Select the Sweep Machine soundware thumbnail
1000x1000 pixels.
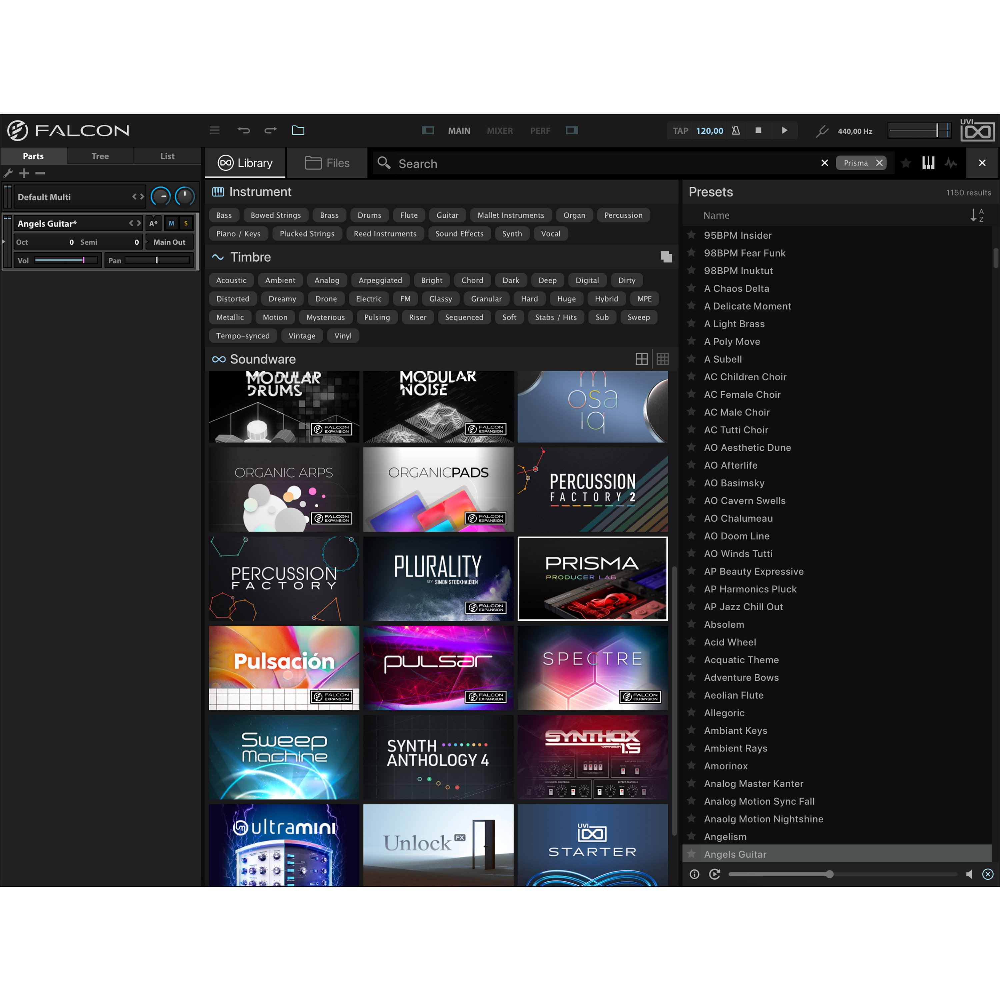tap(284, 757)
